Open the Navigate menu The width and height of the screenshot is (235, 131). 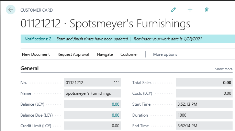[105, 54]
